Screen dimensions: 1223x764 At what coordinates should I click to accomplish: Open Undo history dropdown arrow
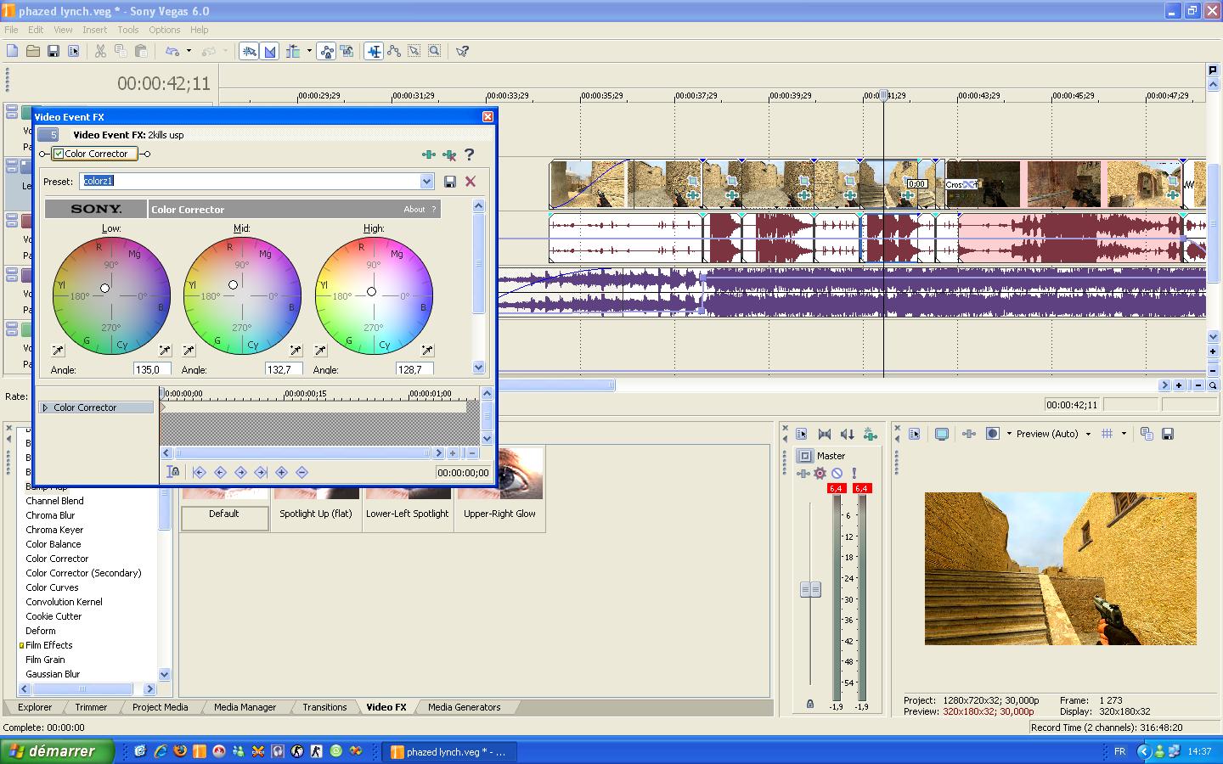[x=189, y=51]
